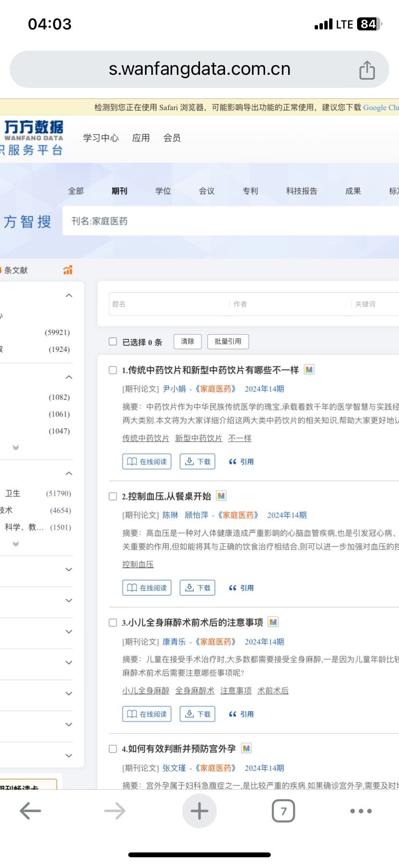
Task: Click 下载 button for article 2
Action: tap(198, 588)
